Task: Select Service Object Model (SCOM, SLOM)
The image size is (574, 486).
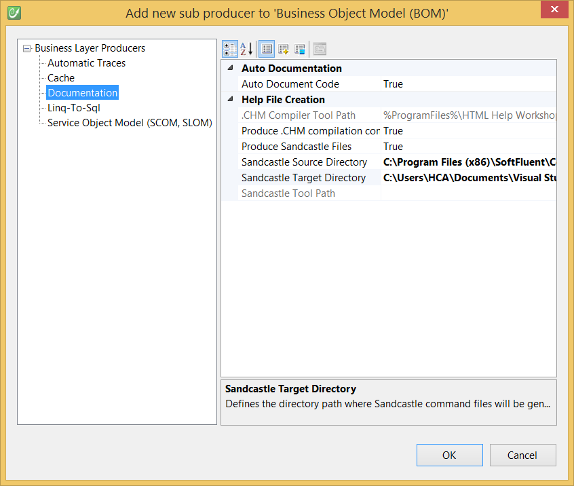Action: coord(130,123)
